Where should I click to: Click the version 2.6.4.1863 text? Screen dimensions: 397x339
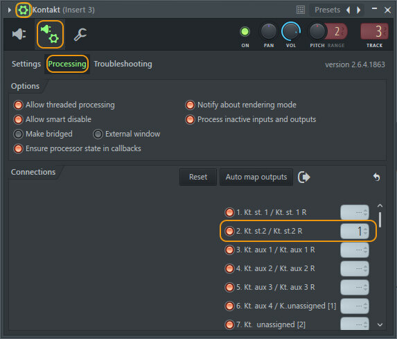[x=355, y=64]
